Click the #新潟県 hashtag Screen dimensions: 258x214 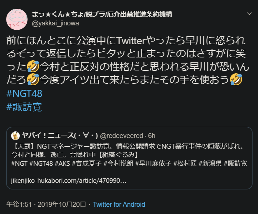(x=211, y=163)
